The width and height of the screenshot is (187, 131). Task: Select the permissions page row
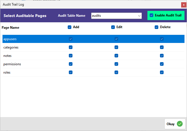[x=12, y=64]
